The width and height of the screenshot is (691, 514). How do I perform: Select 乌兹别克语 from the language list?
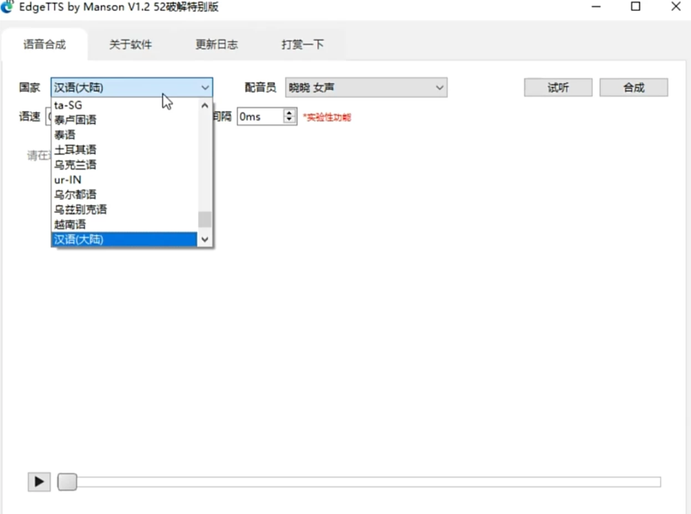pos(124,210)
